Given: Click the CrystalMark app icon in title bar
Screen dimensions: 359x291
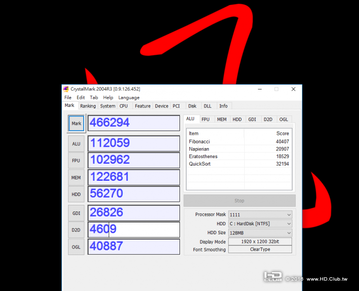Looking at the screenshot, I should [x=66, y=89].
